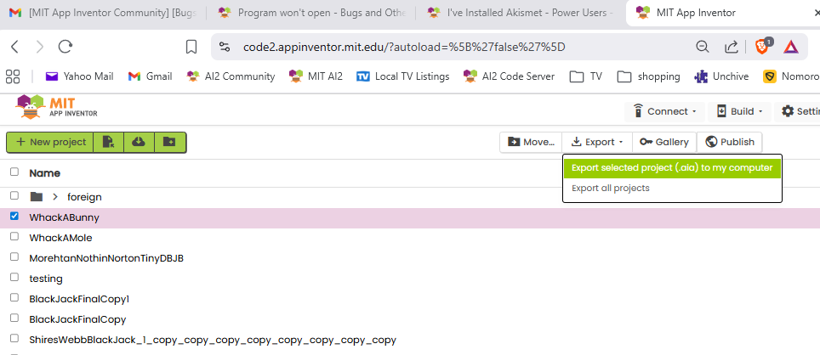
Task: Click the import project file icon
Action: (x=108, y=142)
